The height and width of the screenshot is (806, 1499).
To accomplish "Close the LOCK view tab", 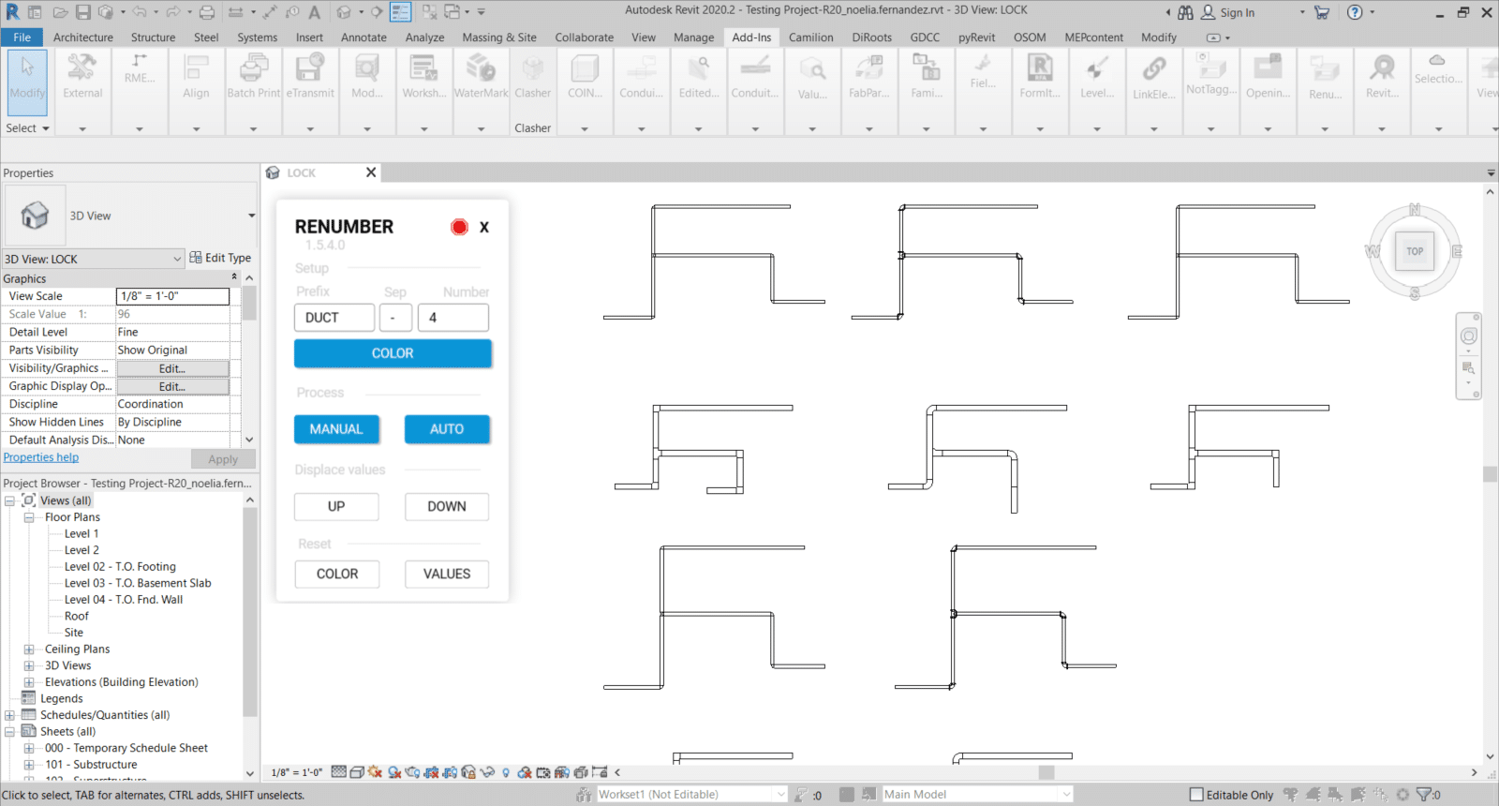I will click(371, 172).
